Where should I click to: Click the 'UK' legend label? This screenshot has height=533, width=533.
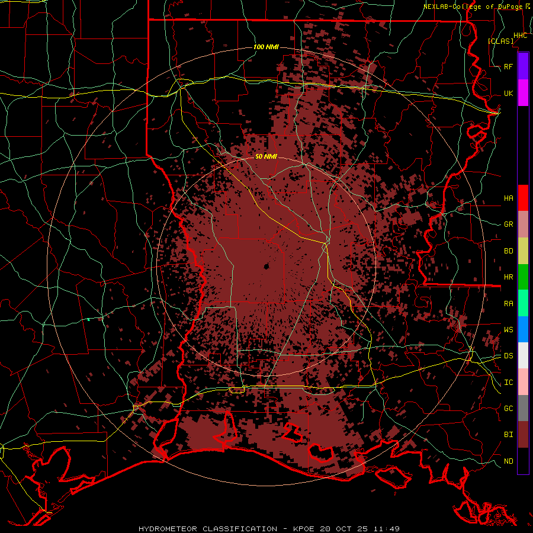tap(508, 93)
